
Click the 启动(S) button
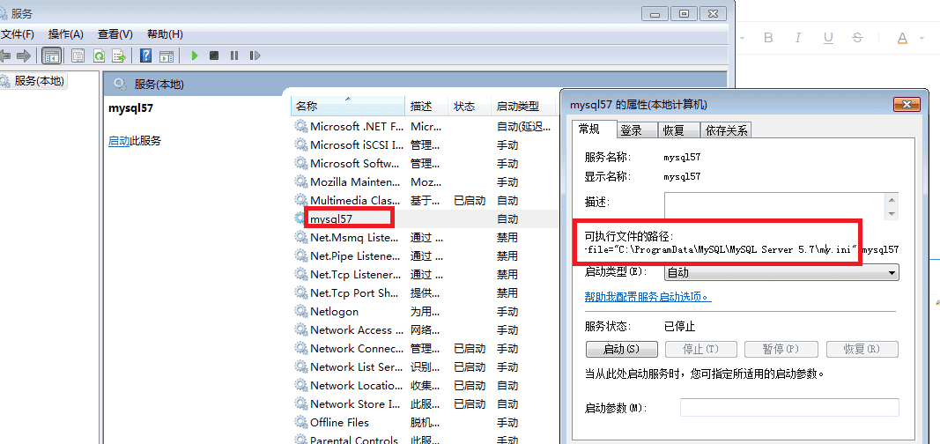pyautogui.click(x=621, y=349)
